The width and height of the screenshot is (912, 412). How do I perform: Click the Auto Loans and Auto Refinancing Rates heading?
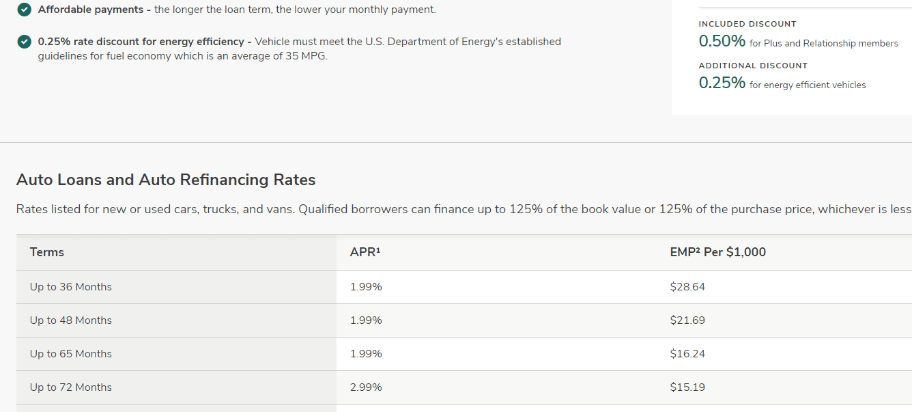click(166, 180)
